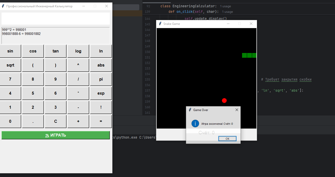Click def on_click sticky line in editor
Screen dimensions: 335x177
[194, 12]
